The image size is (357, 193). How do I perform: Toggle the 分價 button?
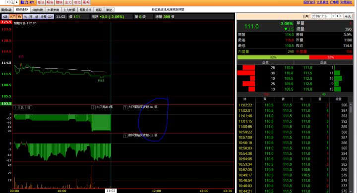coord(43,17)
